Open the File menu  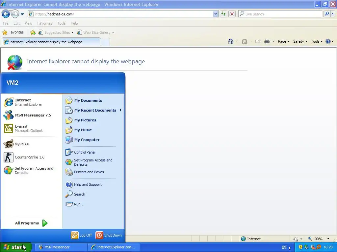(6, 23)
